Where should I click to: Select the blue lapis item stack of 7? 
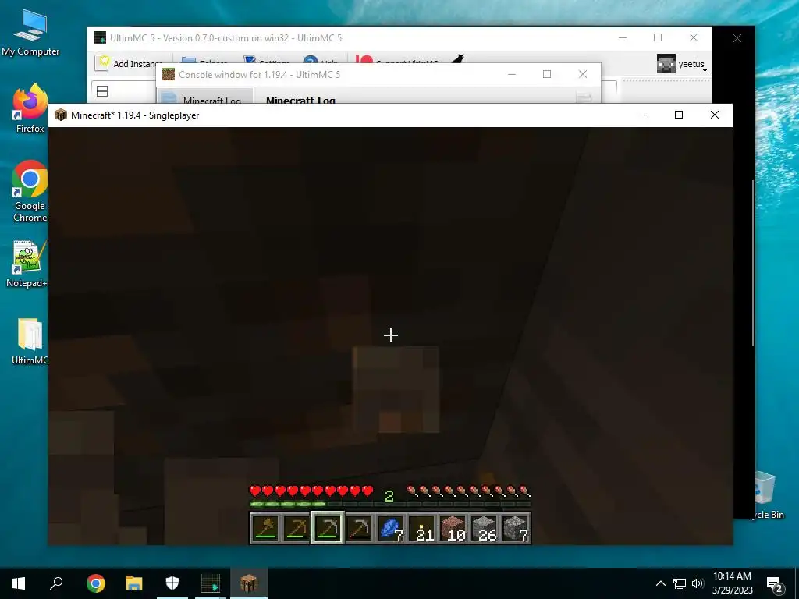tap(390, 528)
